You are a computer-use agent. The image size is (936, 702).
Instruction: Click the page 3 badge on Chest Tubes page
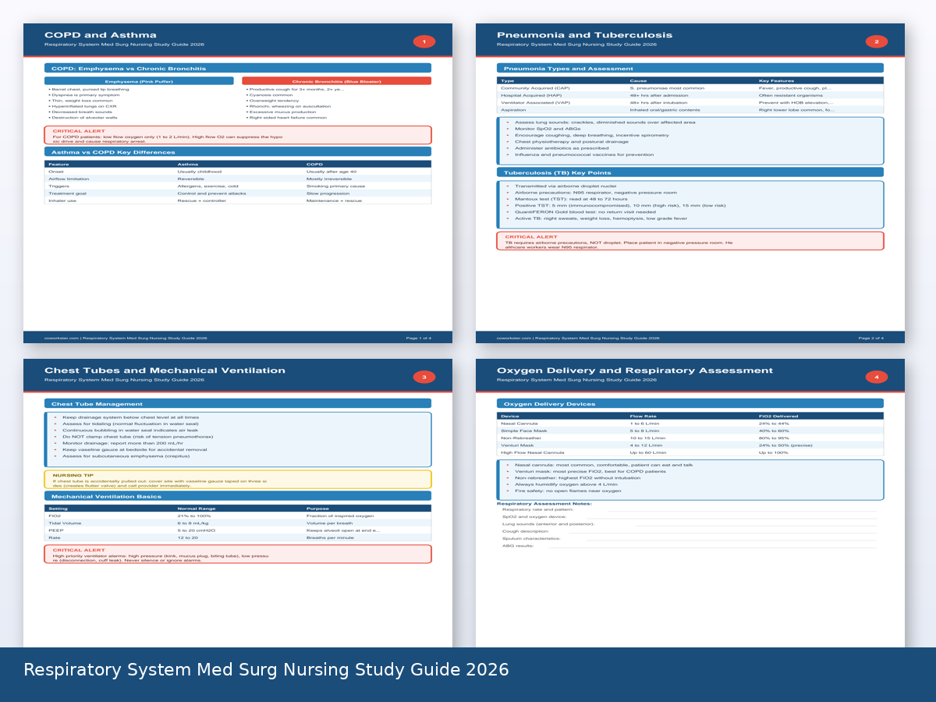(424, 376)
